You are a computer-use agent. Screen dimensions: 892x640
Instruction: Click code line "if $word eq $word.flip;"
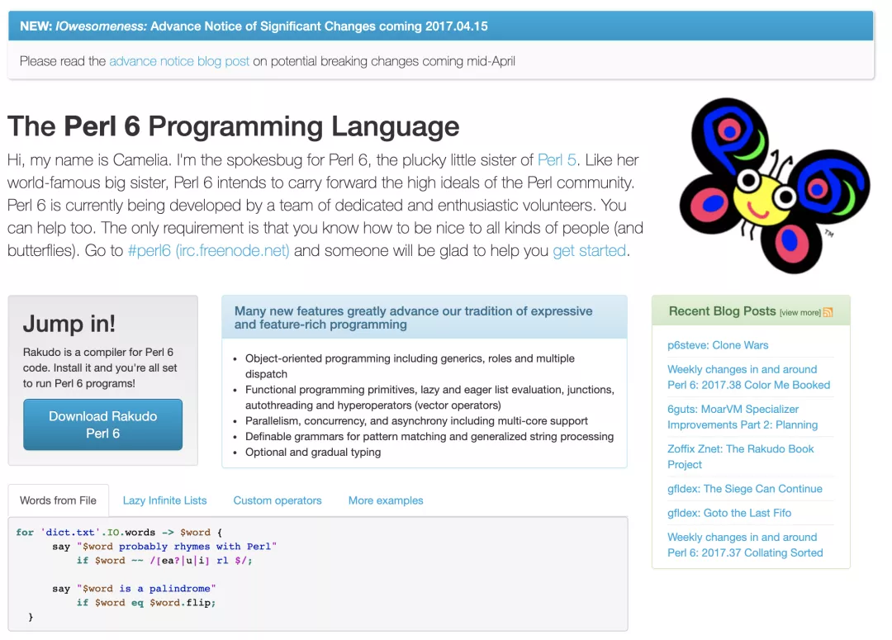pyautogui.click(x=146, y=603)
